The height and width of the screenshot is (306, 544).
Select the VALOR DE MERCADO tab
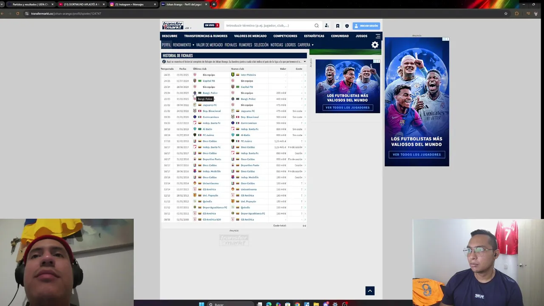click(x=209, y=45)
